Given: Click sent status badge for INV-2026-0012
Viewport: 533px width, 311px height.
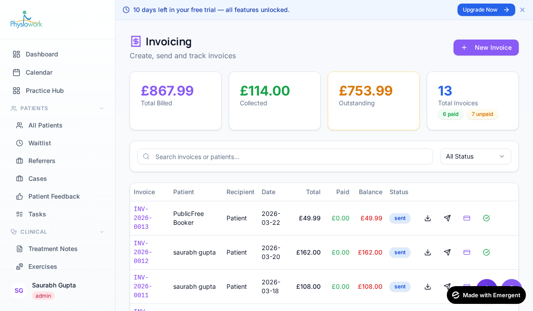Looking at the screenshot, I should (x=400, y=252).
